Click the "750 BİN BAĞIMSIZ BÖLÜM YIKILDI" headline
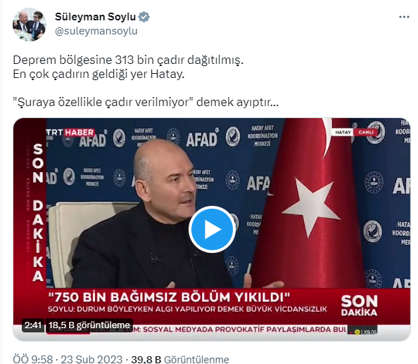The image size is (418, 364). (x=169, y=297)
